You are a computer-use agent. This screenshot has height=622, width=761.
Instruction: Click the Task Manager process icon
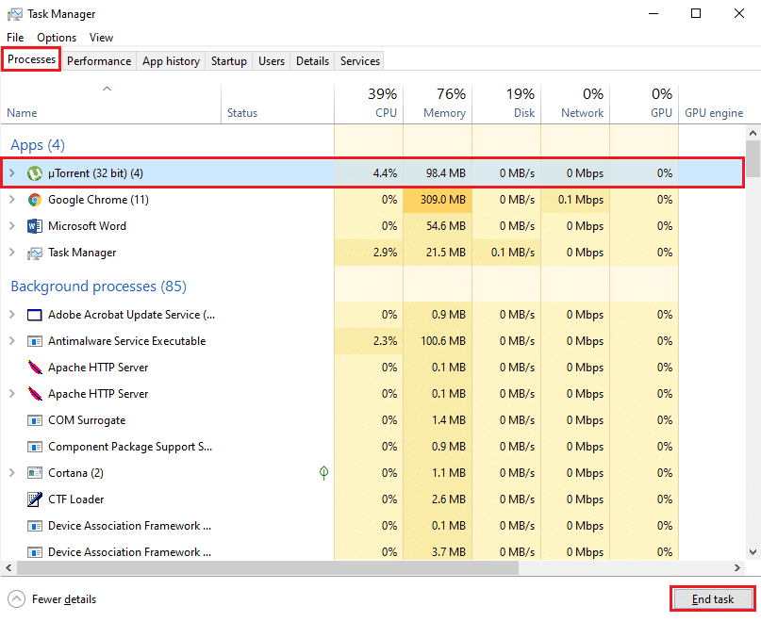(35, 253)
